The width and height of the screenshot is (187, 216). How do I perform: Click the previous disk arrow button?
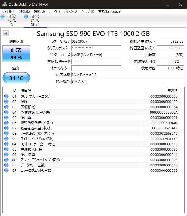coord(6,33)
